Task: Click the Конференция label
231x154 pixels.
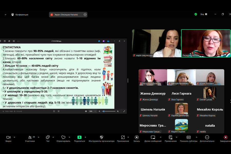Action: point(22,15)
